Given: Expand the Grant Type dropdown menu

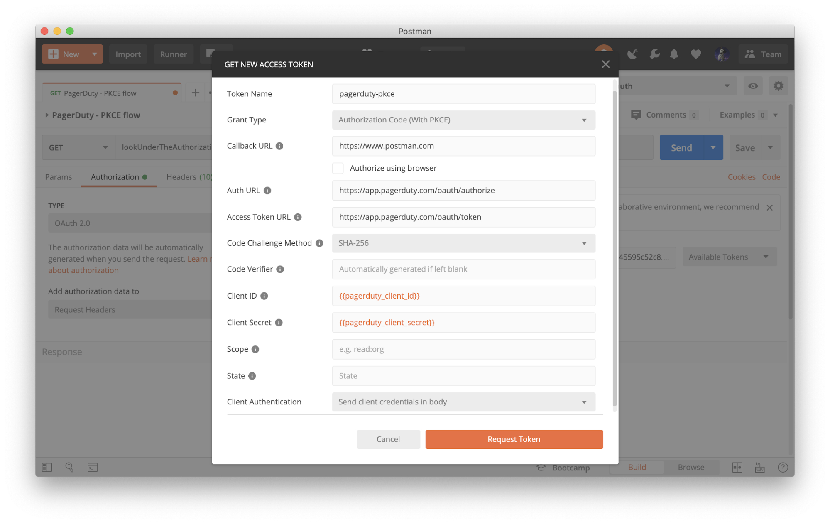Looking at the screenshot, I should [583, 120].
